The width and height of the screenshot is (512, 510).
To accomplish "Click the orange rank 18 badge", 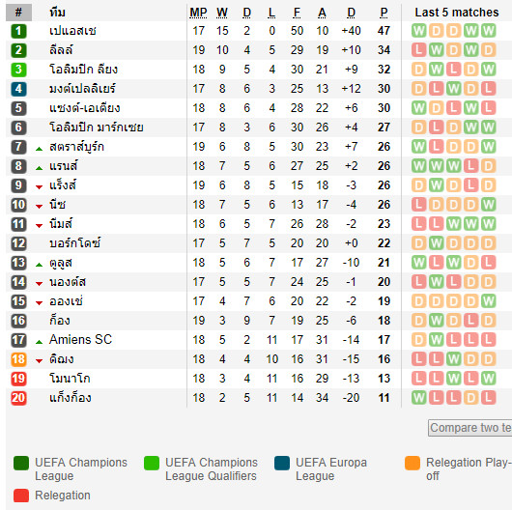I will [18, 359].
